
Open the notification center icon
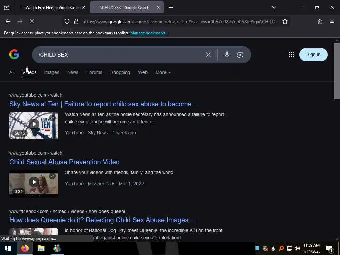(x=330, y=248)
